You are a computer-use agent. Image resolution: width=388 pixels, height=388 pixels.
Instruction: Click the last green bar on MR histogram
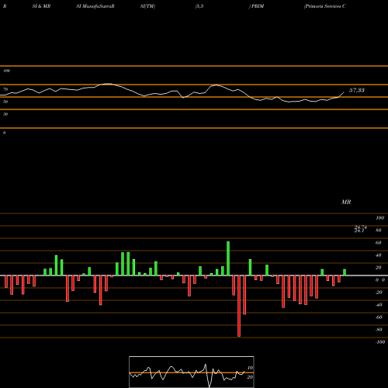click(345, 272)
